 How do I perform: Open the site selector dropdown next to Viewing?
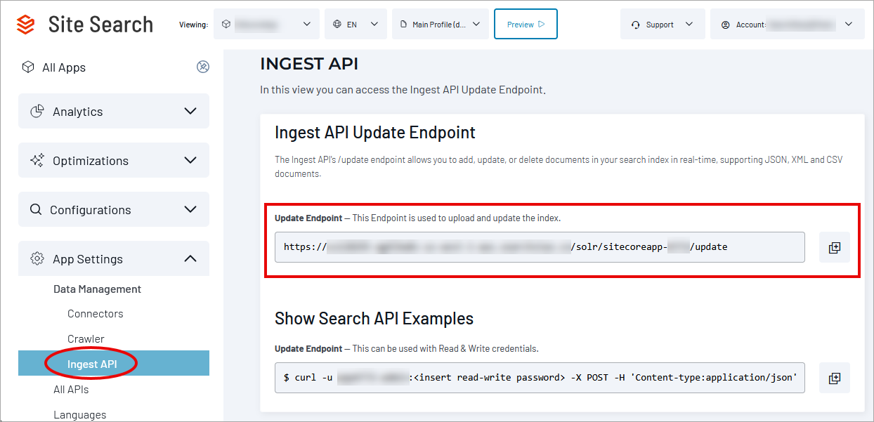click(266, 23)
